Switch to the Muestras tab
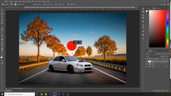This screenshot has height=96, width=171. [158, 8]
